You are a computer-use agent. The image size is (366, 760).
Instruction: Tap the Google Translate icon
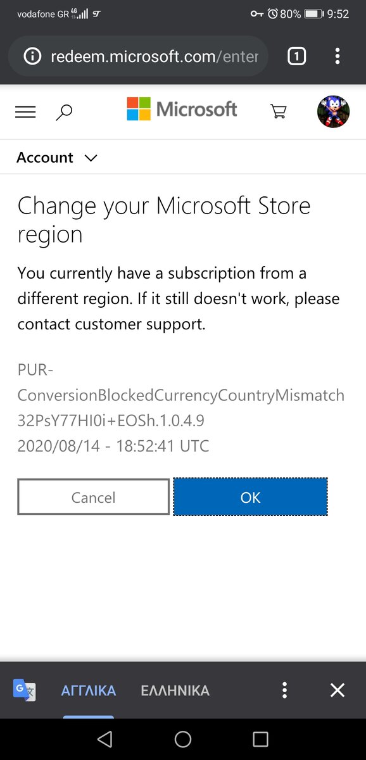(25, 690)
